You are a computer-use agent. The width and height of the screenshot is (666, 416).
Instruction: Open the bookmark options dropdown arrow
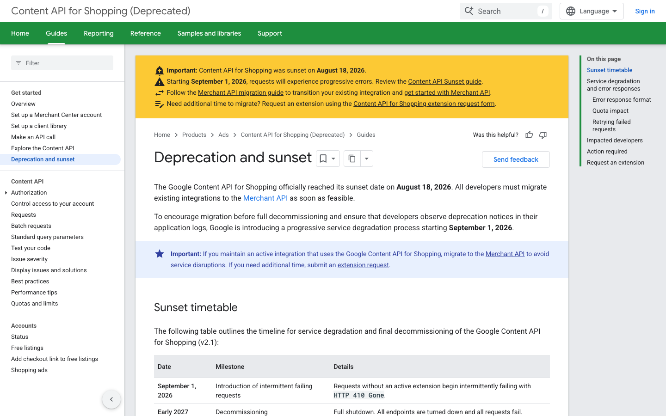pos(333,159)
